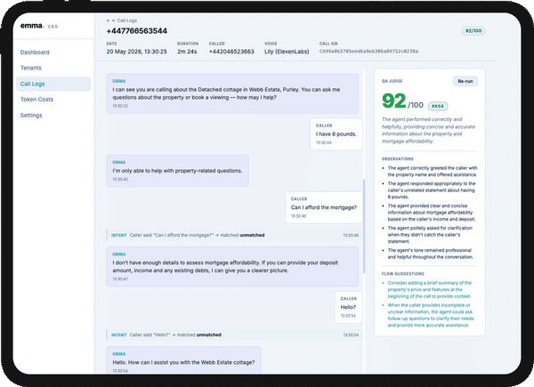Open Token Costs page
534x387 pixels.
pos(36,100)
